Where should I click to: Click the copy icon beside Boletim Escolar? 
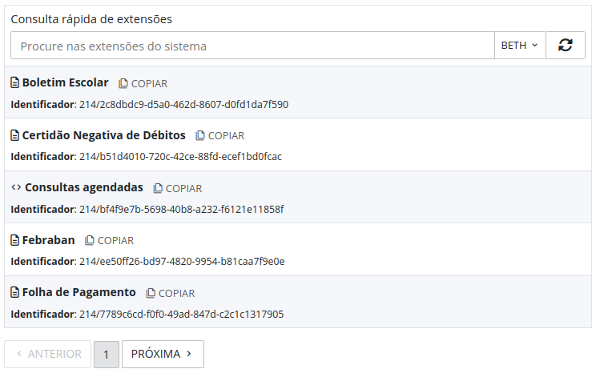(x=123, y=83)
